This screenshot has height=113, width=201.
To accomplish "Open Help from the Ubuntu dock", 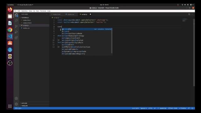I will point(10,50).
